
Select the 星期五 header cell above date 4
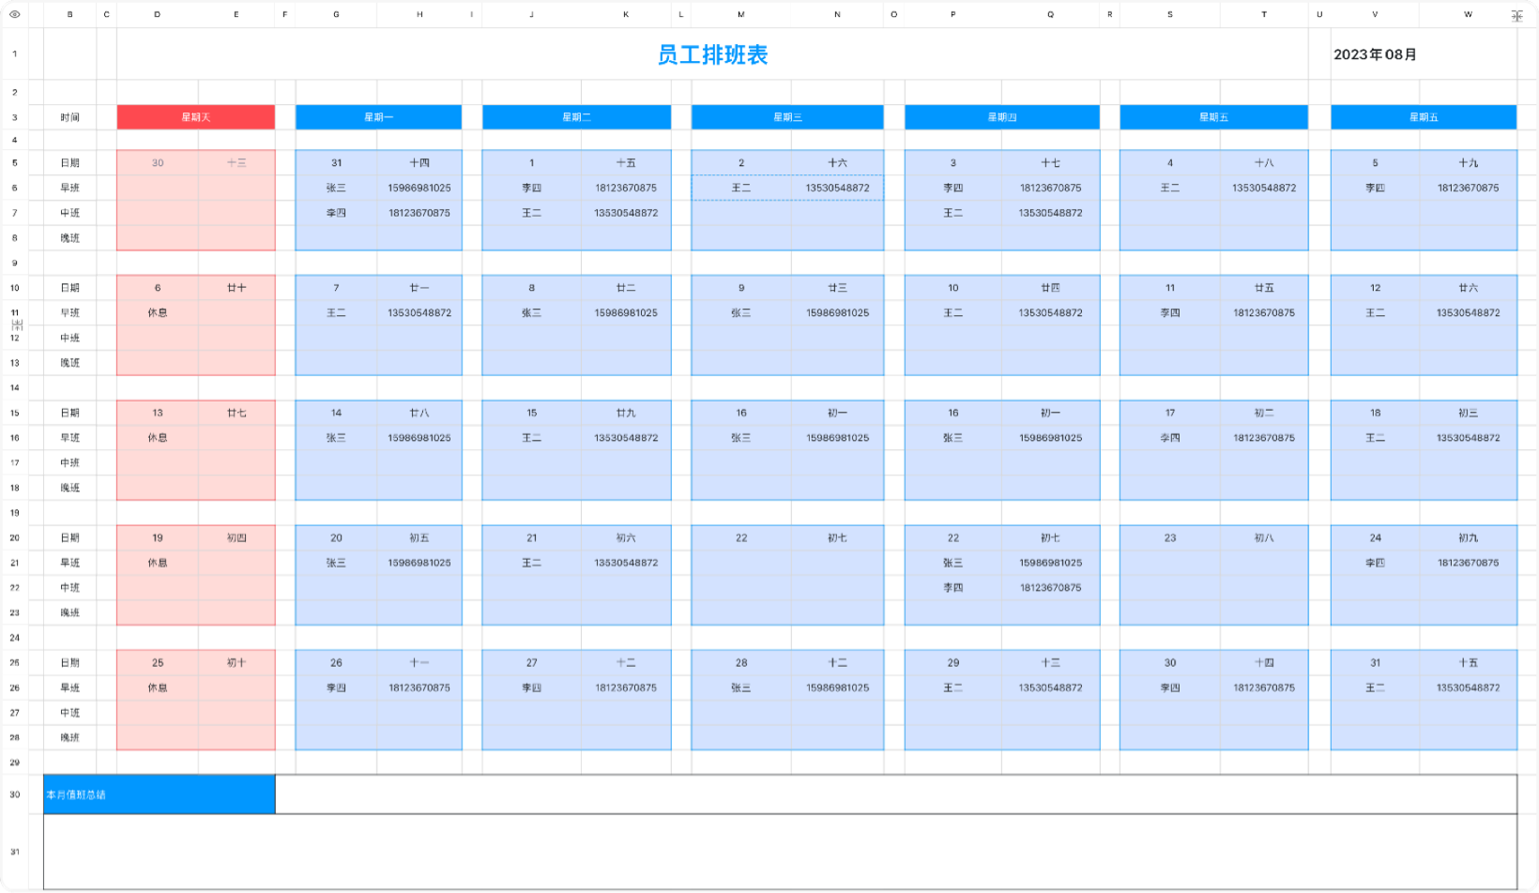[x=1213, y=117]
